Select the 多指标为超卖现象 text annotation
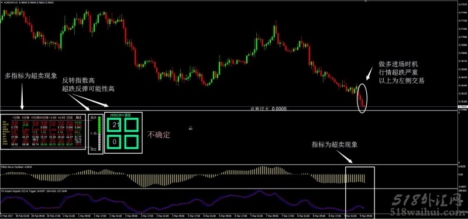 pyautogui.click(x=30, y=76)
